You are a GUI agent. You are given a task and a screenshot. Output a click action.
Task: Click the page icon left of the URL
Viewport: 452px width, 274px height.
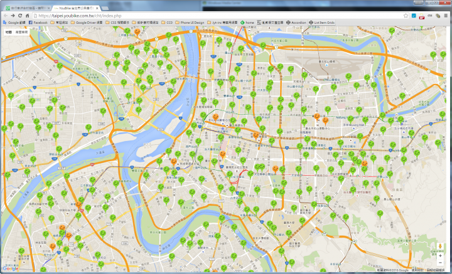click(35, 16)
